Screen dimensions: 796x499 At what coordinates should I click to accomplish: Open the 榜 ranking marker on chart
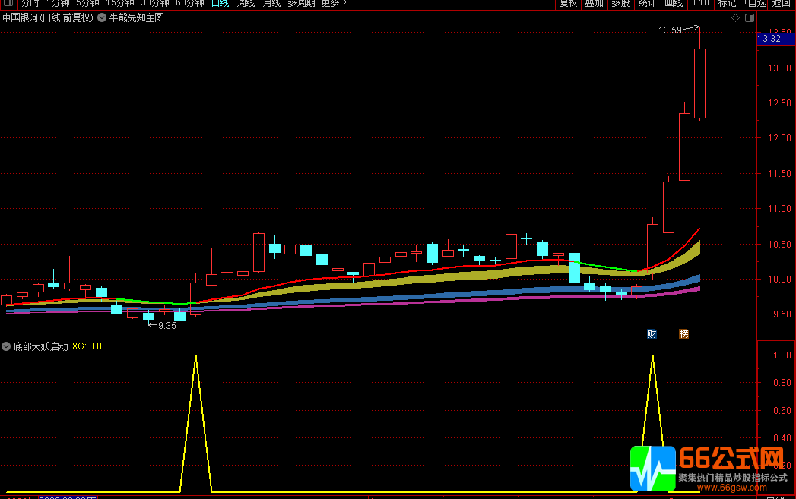(x=683, y=333)
